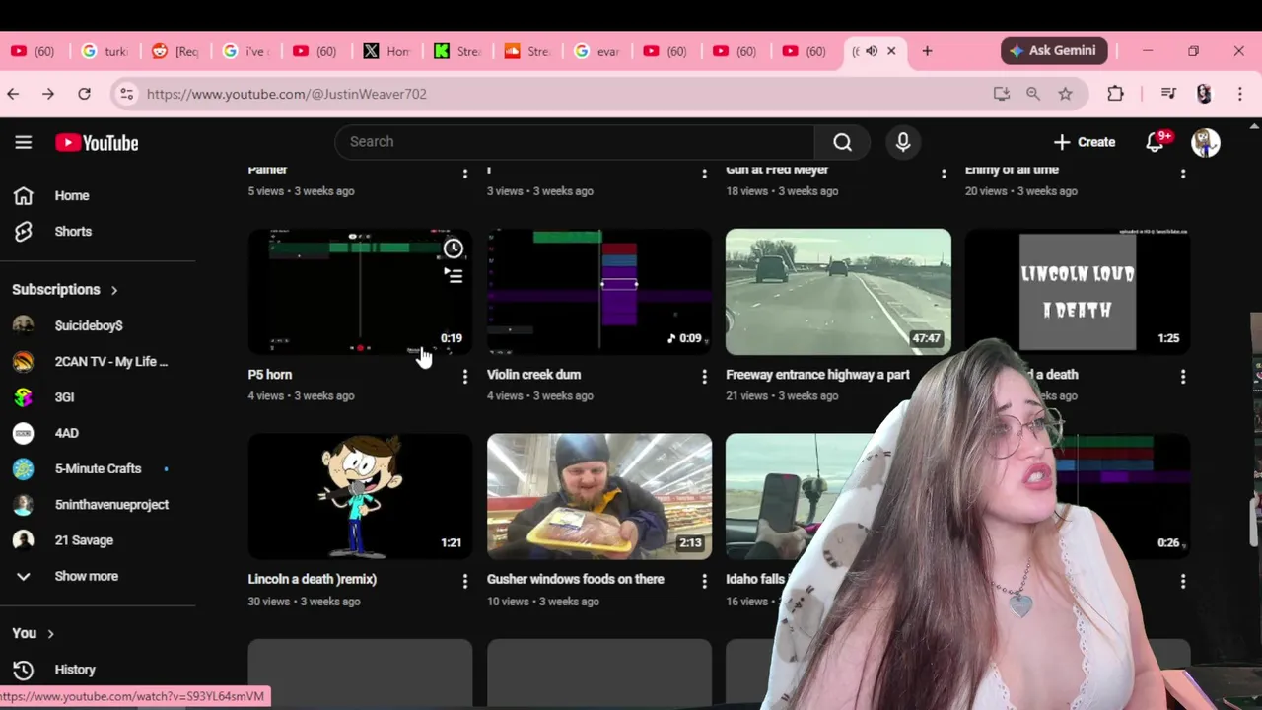Open the notifications bell
The width and height of the screenshot is (1262, 710).
(x=1156, y=142)
